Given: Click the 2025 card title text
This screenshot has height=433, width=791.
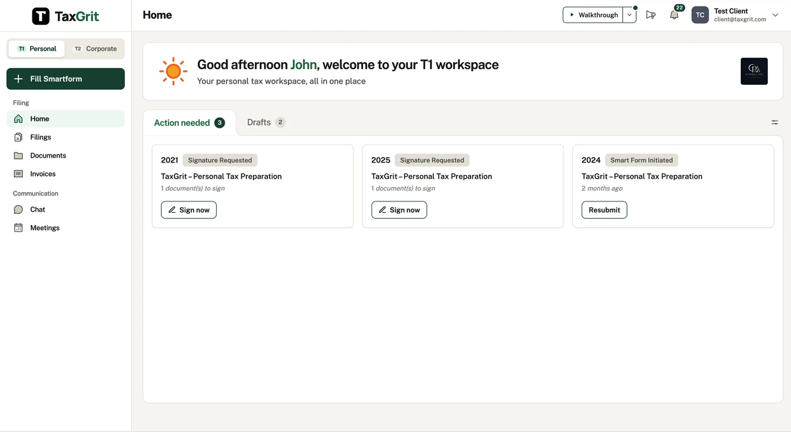Looking at the screenshot, I should click(x=431, y=177).
